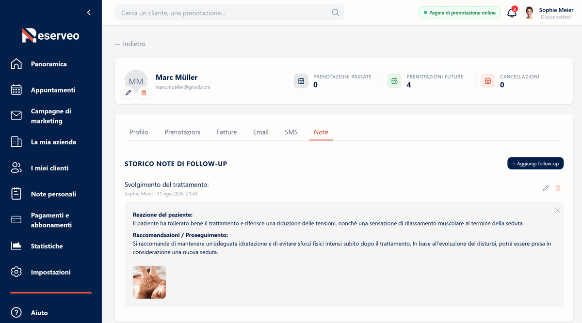Close the note detail panel
582x323 pixels.
(558, 211)
